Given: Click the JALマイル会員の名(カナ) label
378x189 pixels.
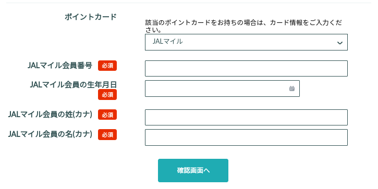Looking at the screenshot, I should coord(50,134).
